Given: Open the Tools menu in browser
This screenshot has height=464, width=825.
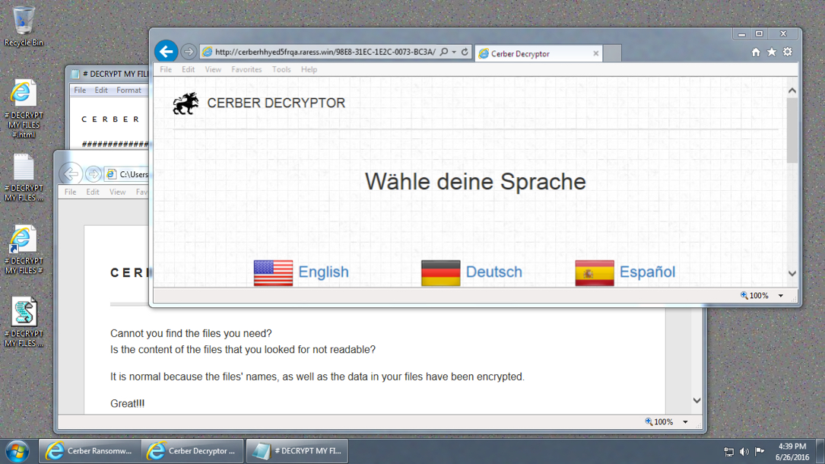Looking at the screenshot, I should pyautogui.click(x=281, y=69).
